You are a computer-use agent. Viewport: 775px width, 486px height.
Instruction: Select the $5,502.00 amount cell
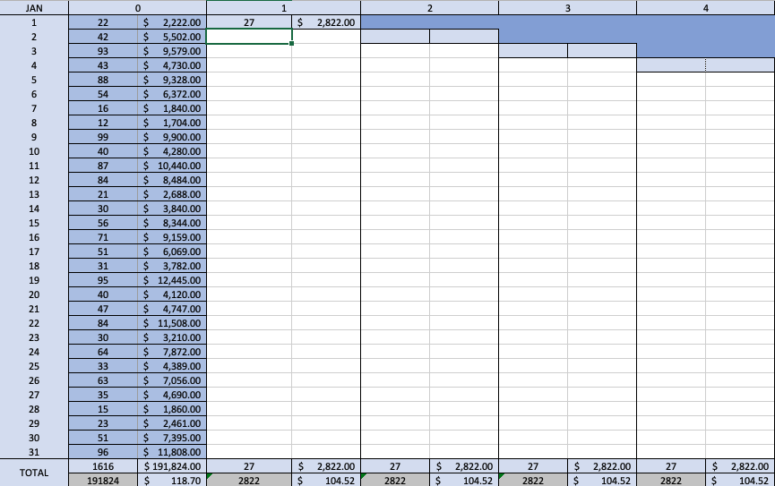172,37
